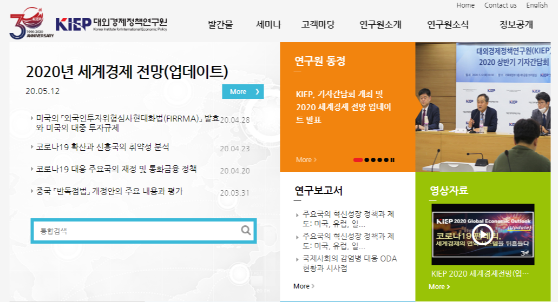Click the 20.03.31 date text
Image resolution: width=558 pixels, height=302 pixels.
(235, 193)
